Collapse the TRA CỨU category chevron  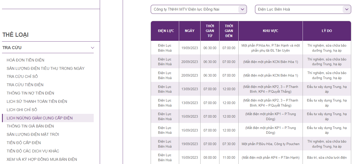(x=92, y=48)
